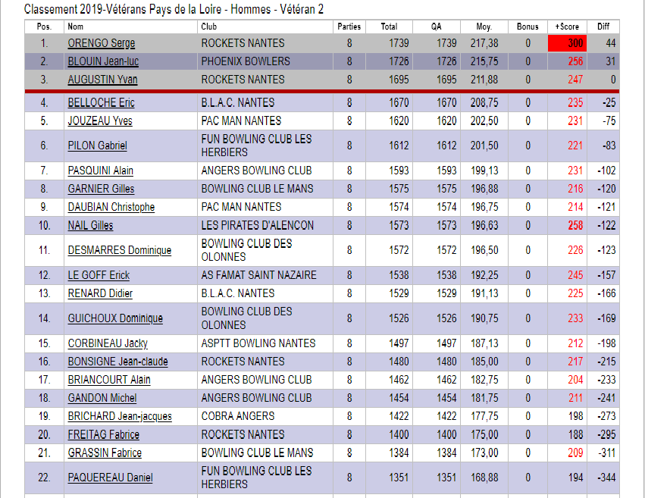Click the Nom column header

(x=75, y=27)
